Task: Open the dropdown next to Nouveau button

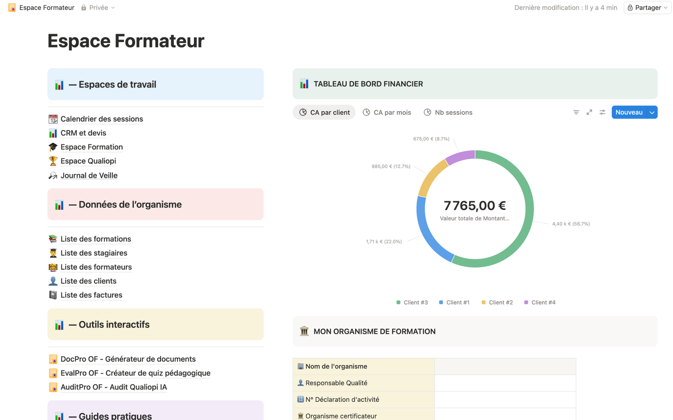Action: tap(652, 112)
